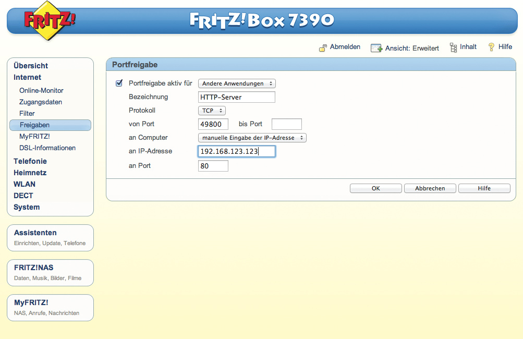The width and height of the screenshot is (523, 339).
Task: Open Zugangsdaten submenu item
Action: [41, 102]
